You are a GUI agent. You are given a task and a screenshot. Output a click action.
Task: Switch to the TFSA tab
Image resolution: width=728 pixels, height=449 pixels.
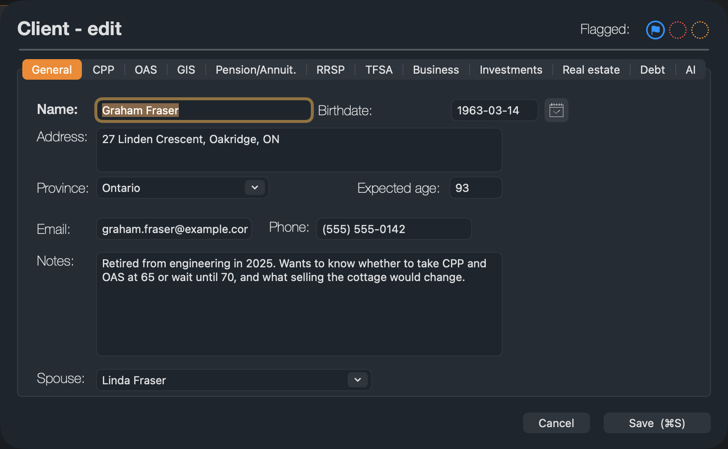click(x=379, y=69)
